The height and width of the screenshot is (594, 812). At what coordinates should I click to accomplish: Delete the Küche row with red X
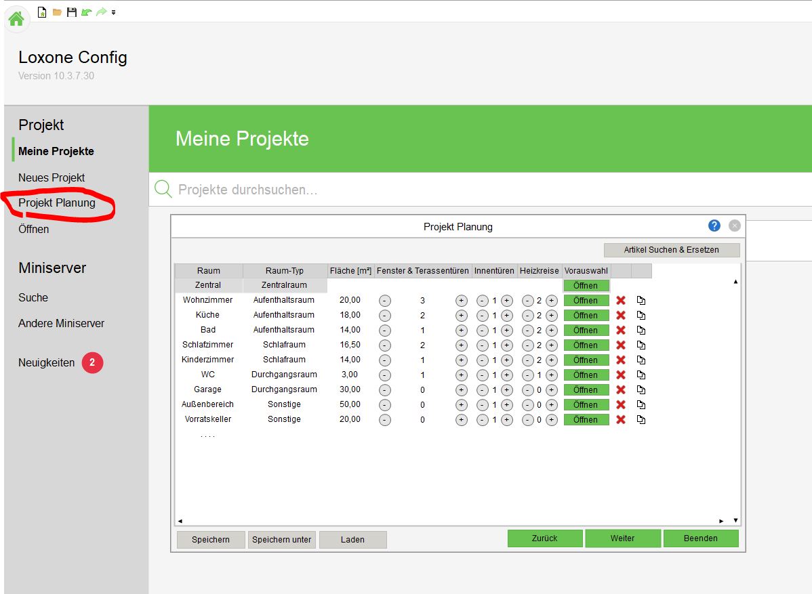tap(621, 315)
